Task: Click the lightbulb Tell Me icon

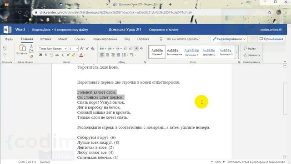Action: [x=161, y=39]
